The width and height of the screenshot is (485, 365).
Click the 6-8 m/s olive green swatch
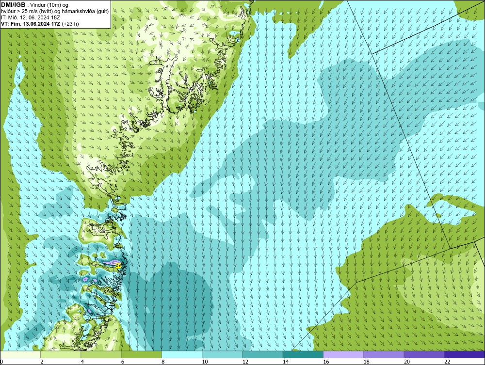tap(141, 354)
